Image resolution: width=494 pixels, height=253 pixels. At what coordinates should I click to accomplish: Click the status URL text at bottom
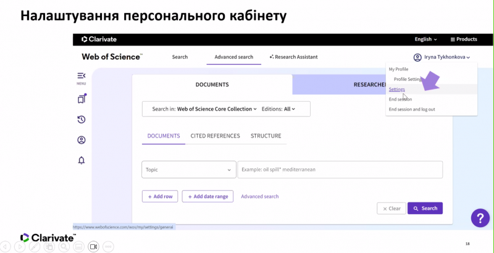click(124, 227)
